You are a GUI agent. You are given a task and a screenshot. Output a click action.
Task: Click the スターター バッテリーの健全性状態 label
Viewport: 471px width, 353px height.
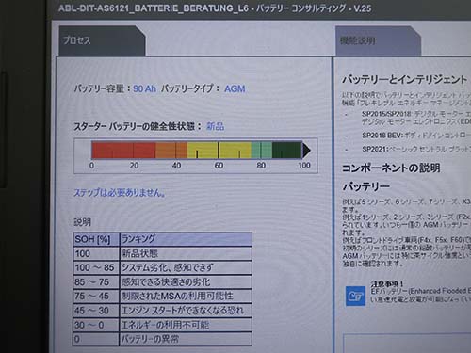[138, 126]
